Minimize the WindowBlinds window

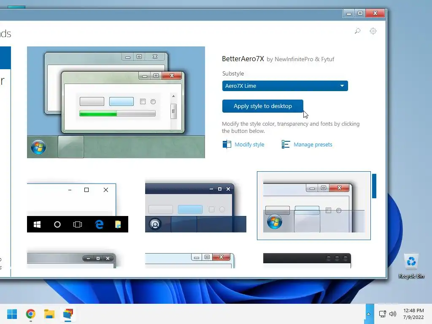click(x=349, y=13)
